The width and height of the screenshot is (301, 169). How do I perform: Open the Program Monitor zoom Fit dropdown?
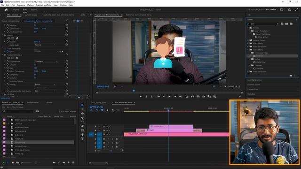118,86
